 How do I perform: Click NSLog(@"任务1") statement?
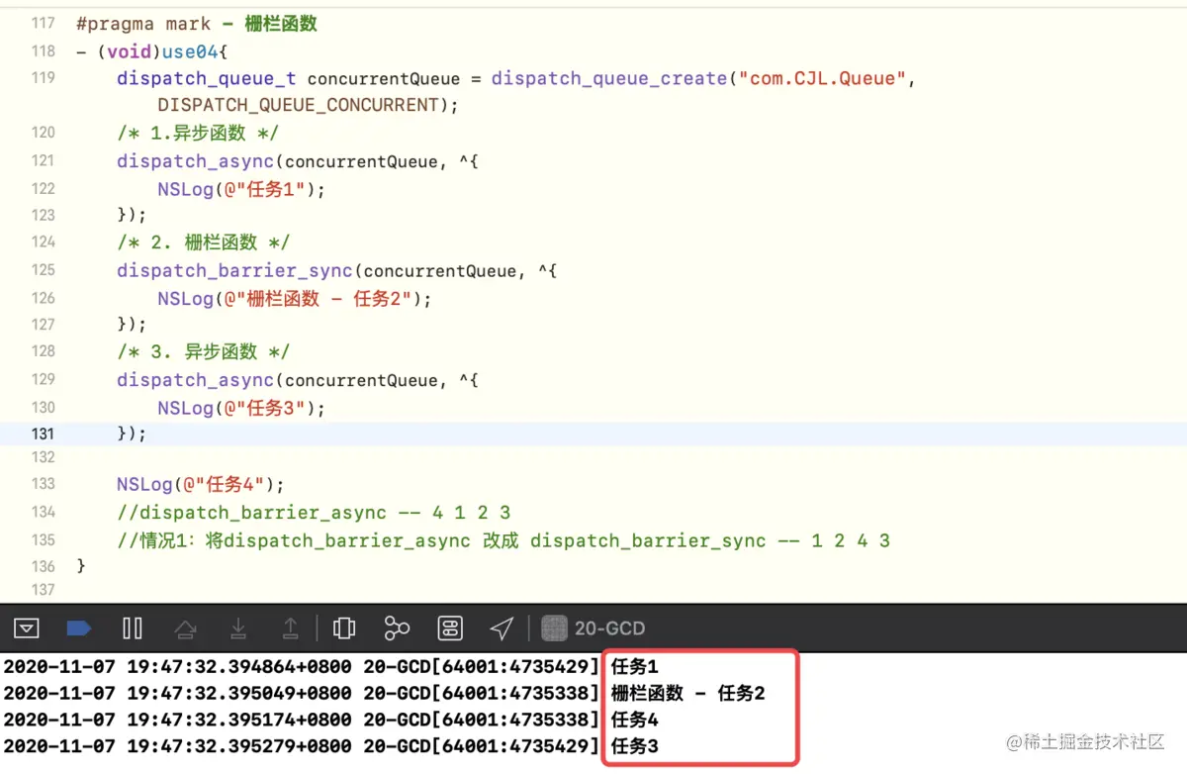(241, 188)
